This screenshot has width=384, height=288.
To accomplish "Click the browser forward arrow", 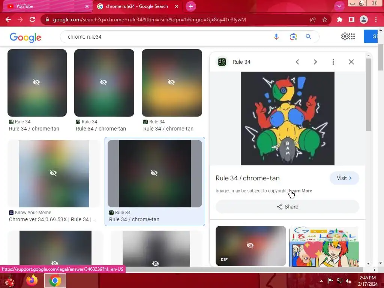I will [20, 19].
